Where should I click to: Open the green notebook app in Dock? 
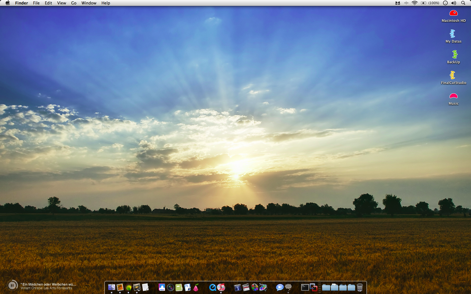[x=179, y=287]
